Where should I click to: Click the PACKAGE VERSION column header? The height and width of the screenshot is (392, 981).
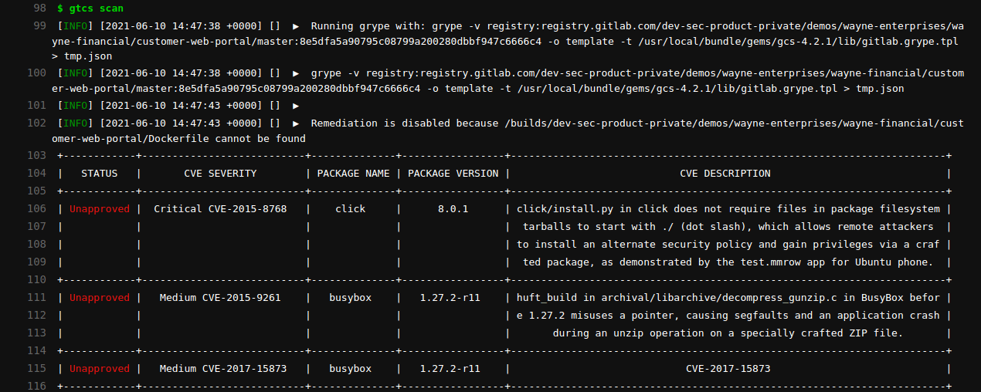[x=453, y=174]
